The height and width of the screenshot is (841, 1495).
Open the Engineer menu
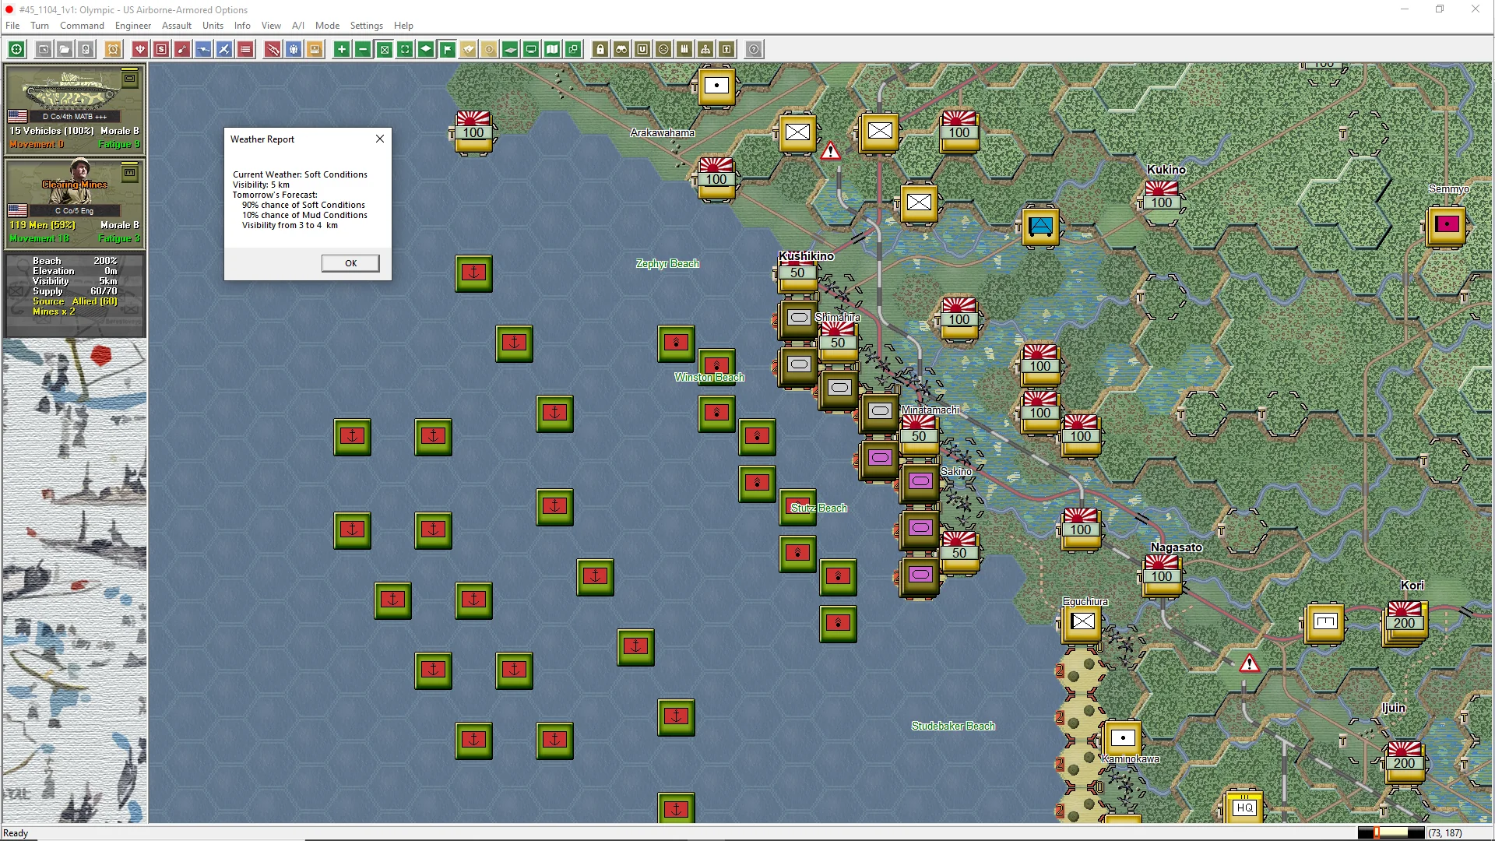(x=133, y=26)
